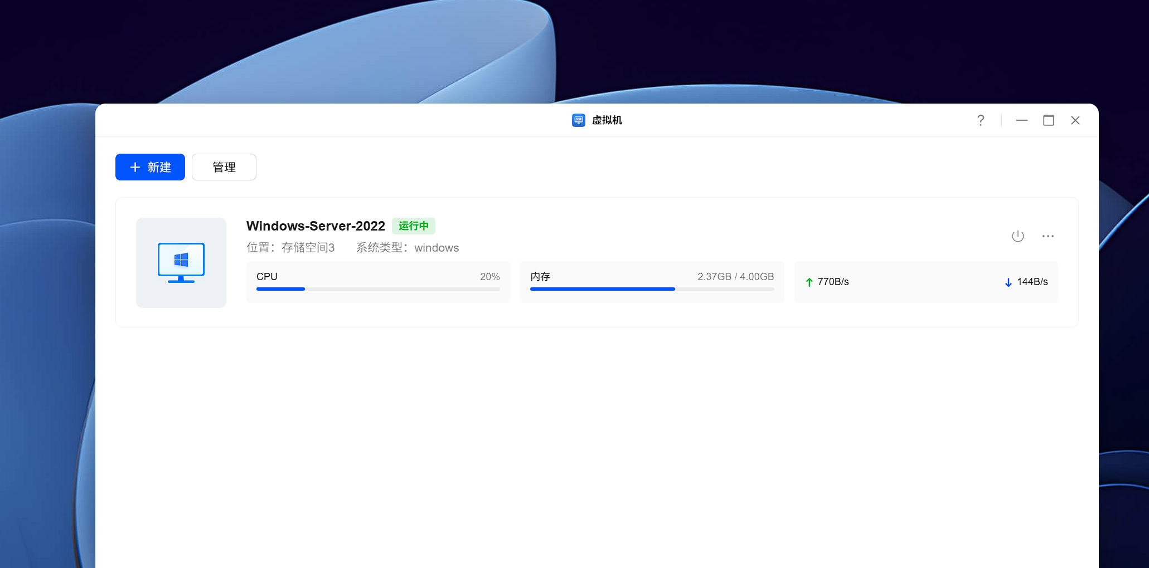Click the 内存 memory usage progress bar
The width and height of the screenshot is (1149, 568).
point(652,289)
